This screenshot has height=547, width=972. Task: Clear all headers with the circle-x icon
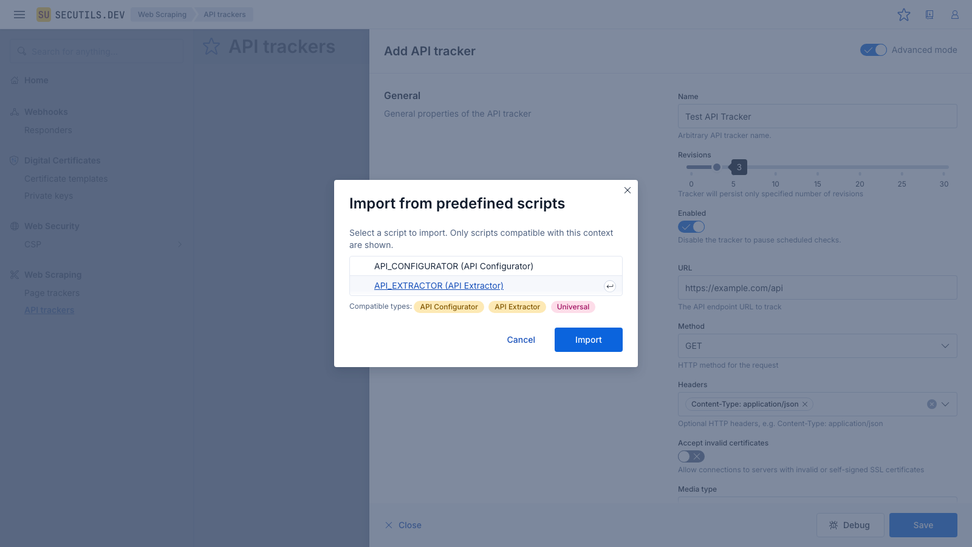932,404
